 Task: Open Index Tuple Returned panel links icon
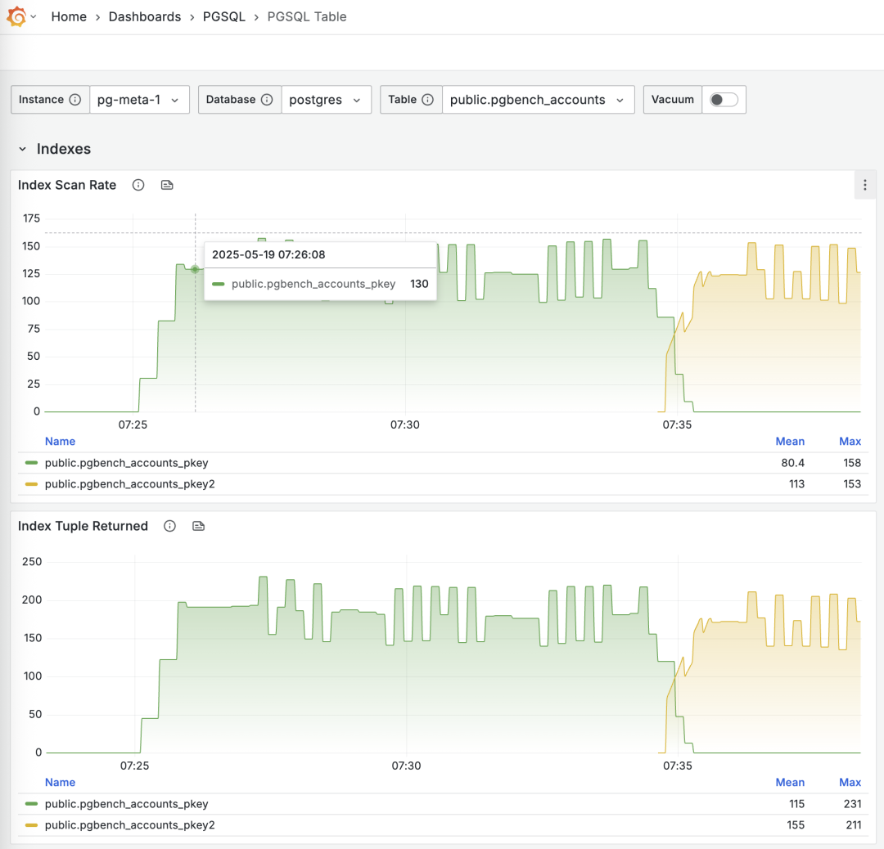pos(198,526)
